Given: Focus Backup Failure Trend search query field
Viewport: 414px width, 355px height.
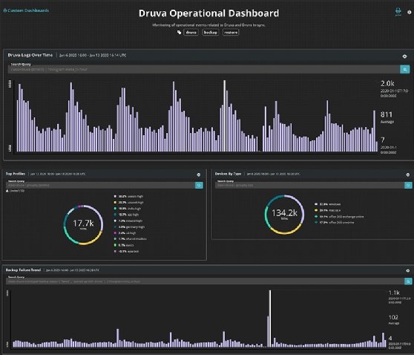Looking at the screenshot, I should 206,281.
